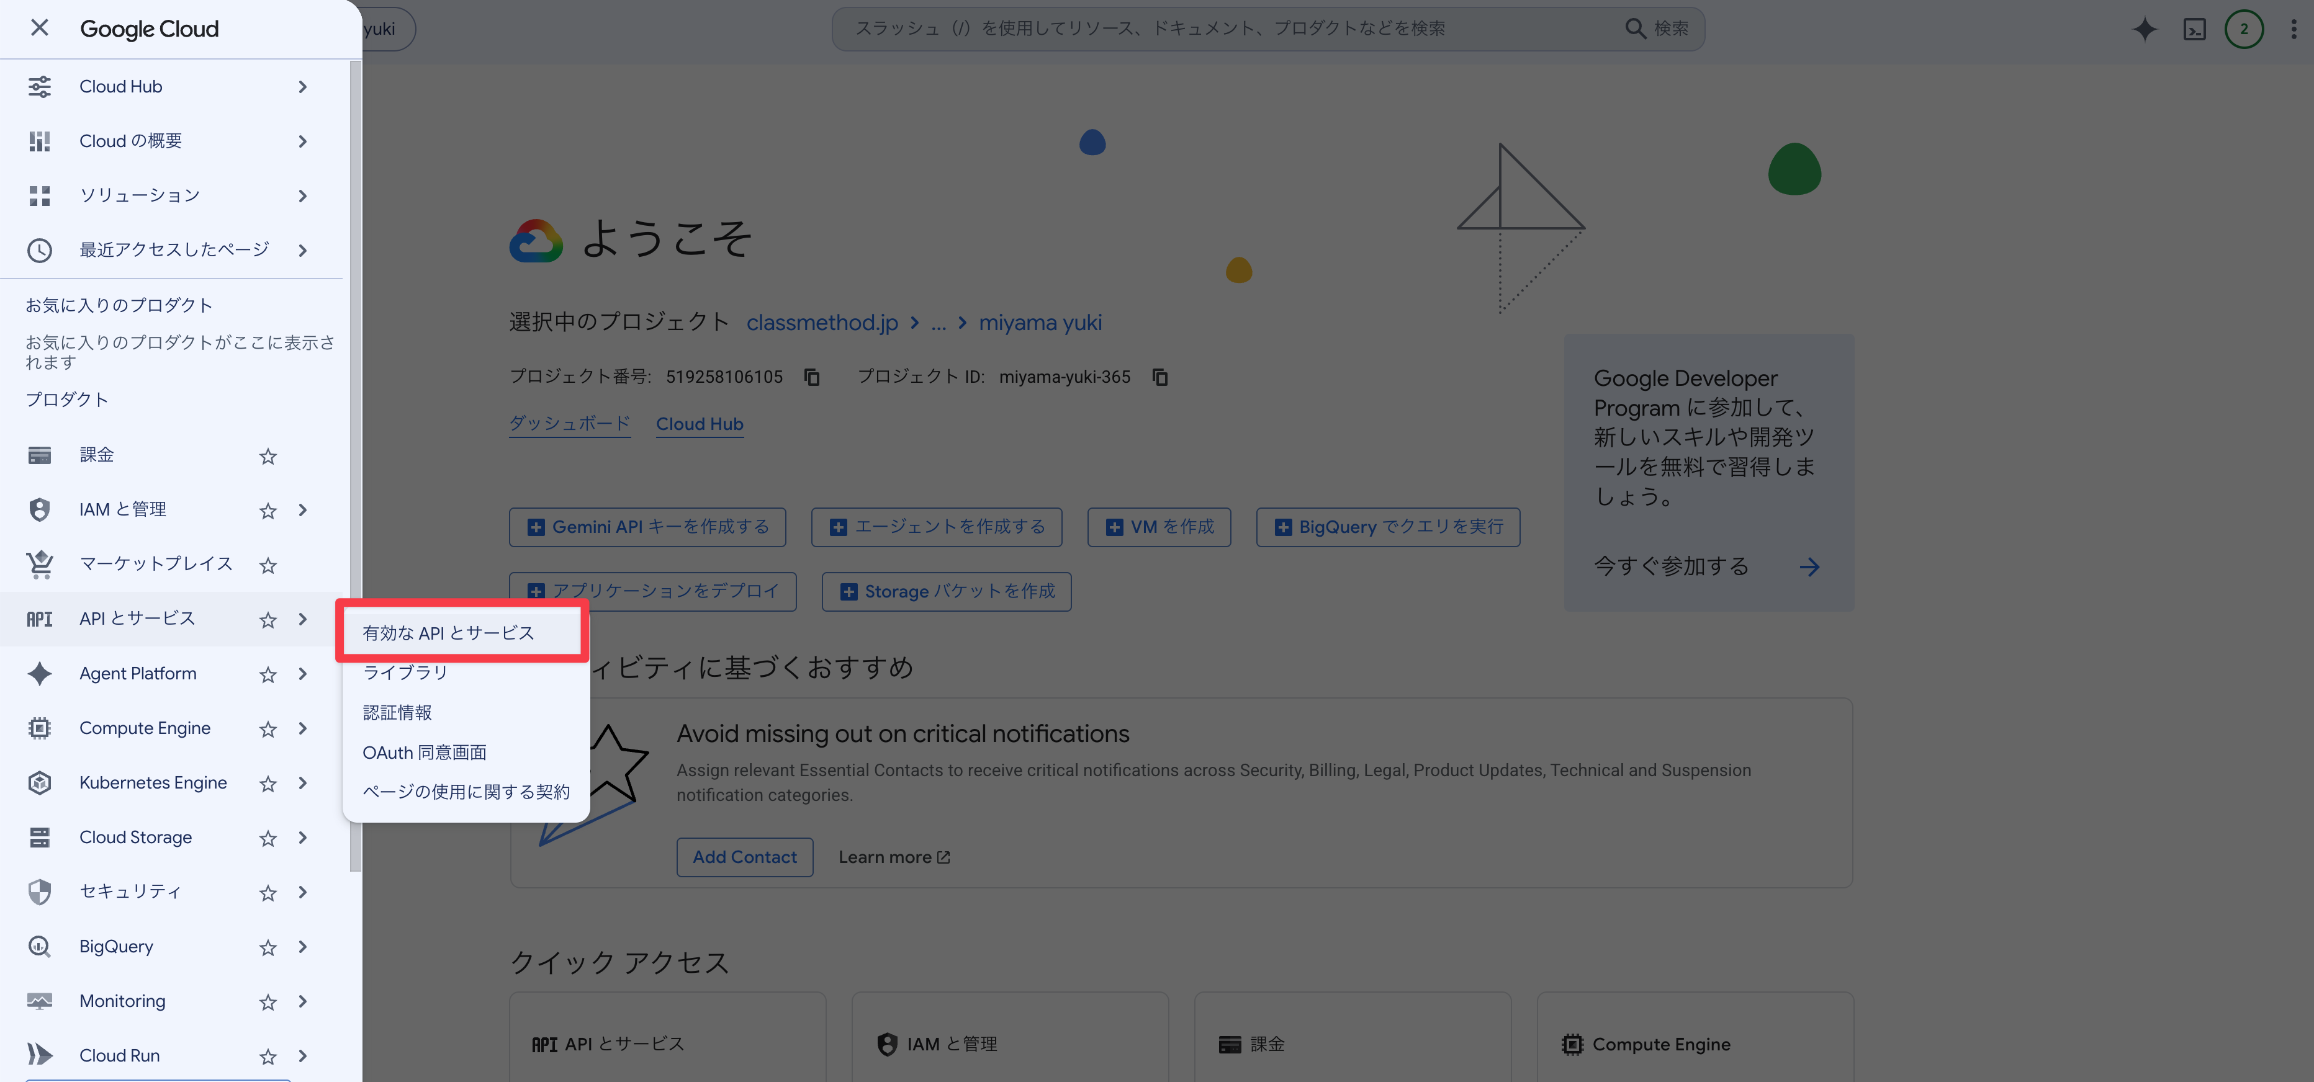
Task: Click the classmethod.jp breadcrumb link
Action: (x=821, y=323)
